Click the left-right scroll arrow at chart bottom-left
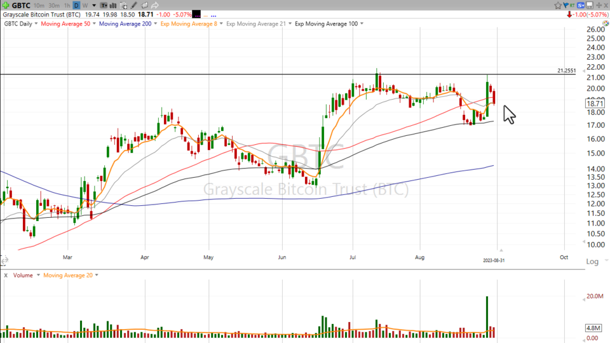 pos(4,260)
